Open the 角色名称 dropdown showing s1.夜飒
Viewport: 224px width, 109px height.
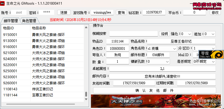coord(162,48)
